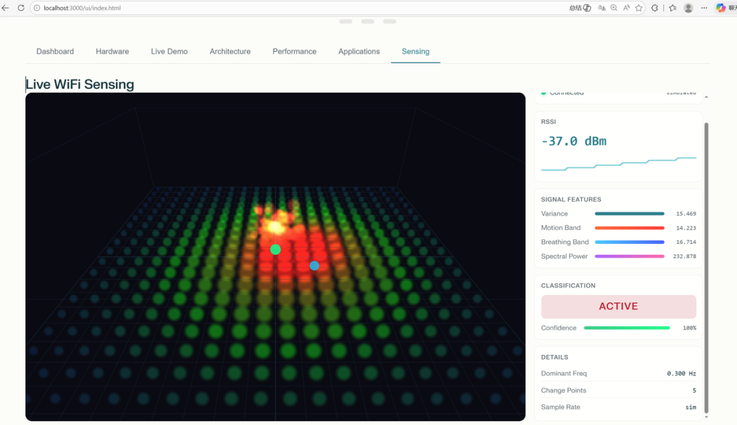Open the browser extensions puzzle icon
The width and height of the screenshot is (737, 425).
tap(654, 8)
